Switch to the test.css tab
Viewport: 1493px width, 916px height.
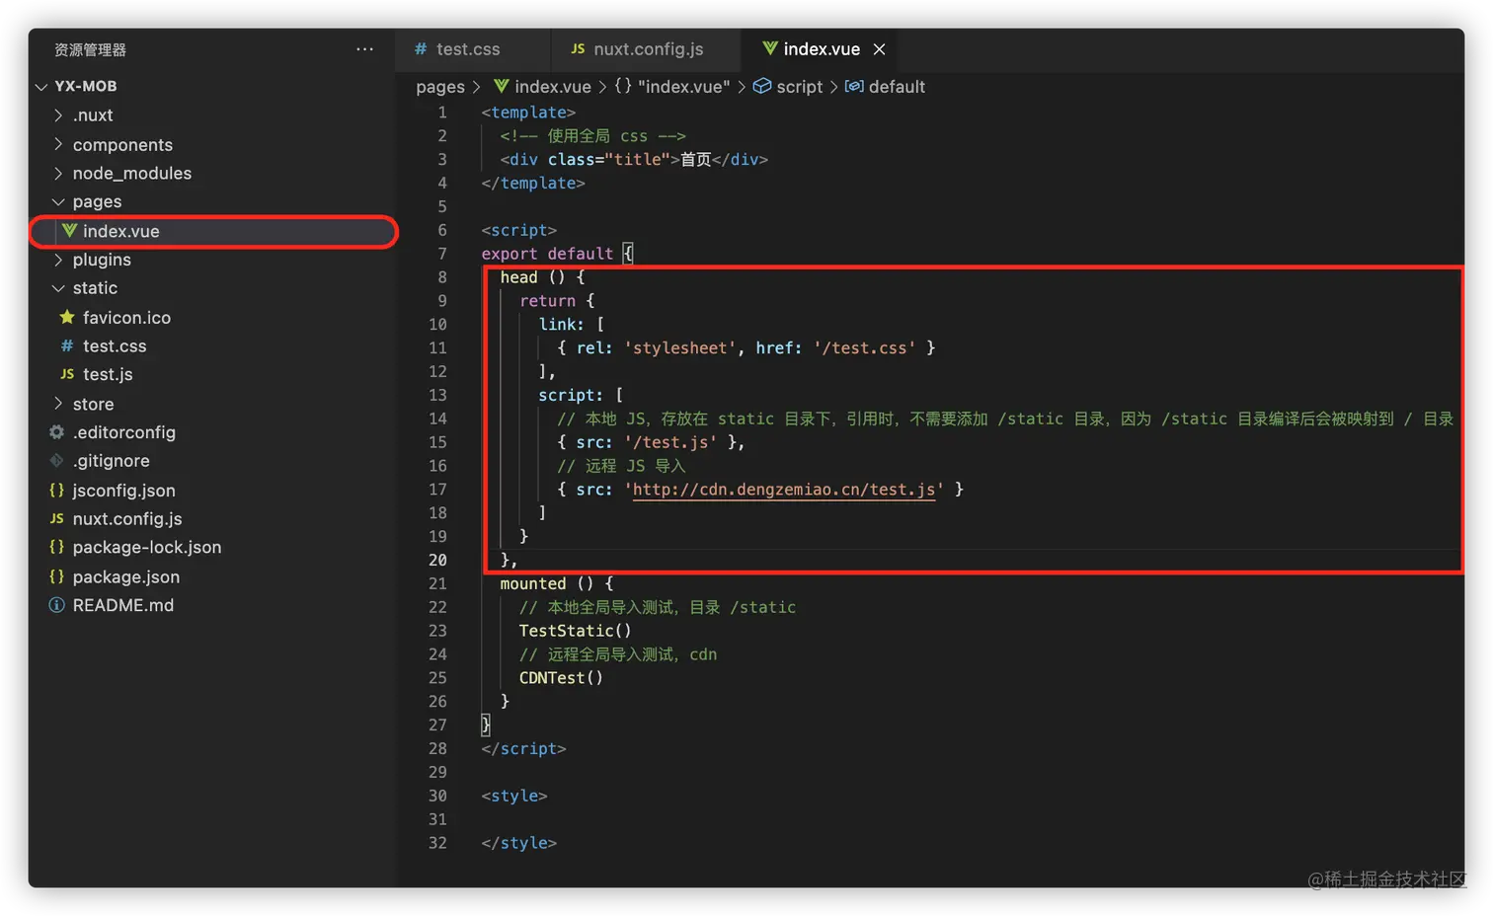pos(472,48)
